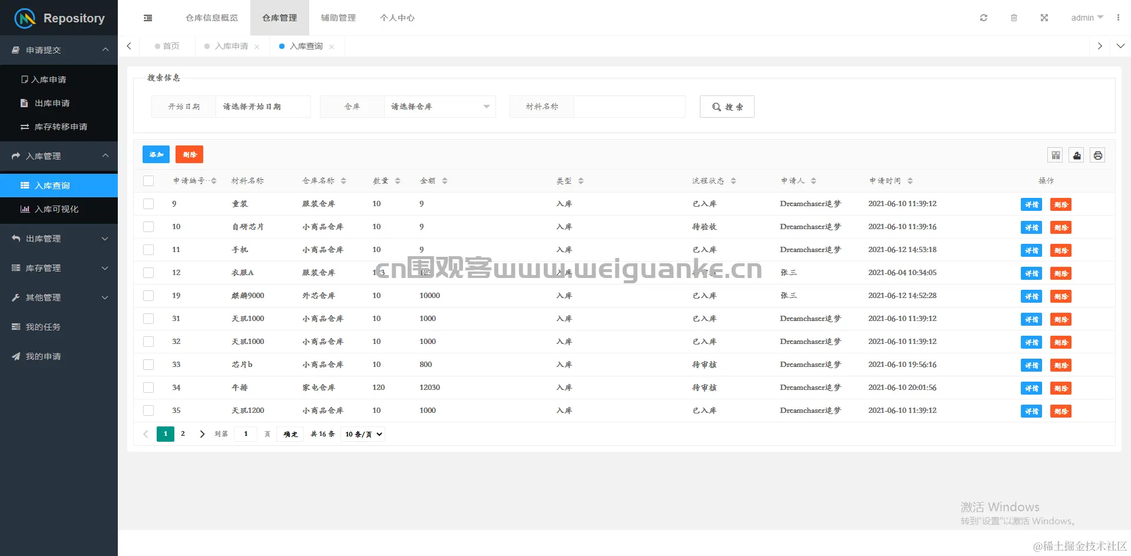The width and height of the screenshot is (1131, 556).
Task: Check the row for 麒麟9000
Action: pyautogui.click(x=148, y=296)
